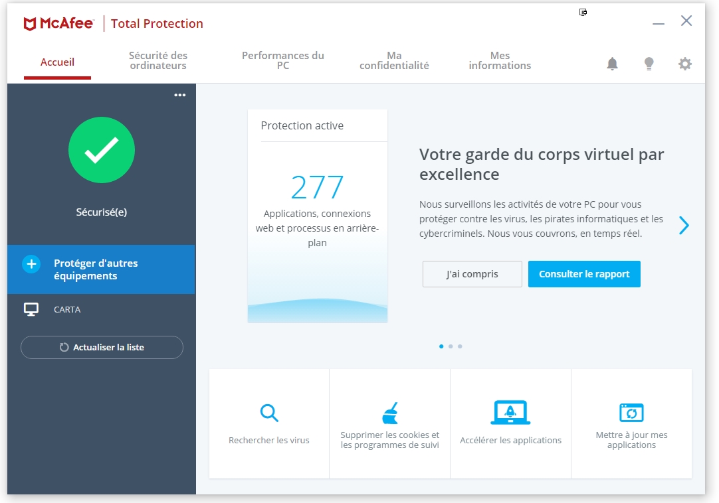Open the Performances du PC tab
Screen dimensions: 719x503
point(282,60)
